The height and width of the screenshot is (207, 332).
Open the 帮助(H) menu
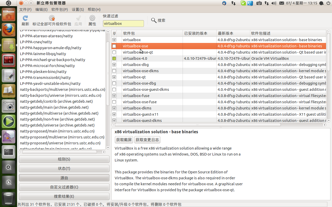94,10
